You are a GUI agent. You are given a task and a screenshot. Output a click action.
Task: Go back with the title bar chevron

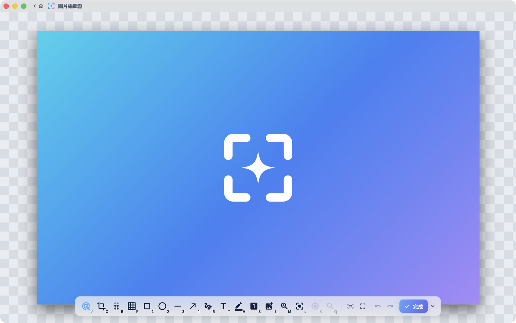point(35,6)
